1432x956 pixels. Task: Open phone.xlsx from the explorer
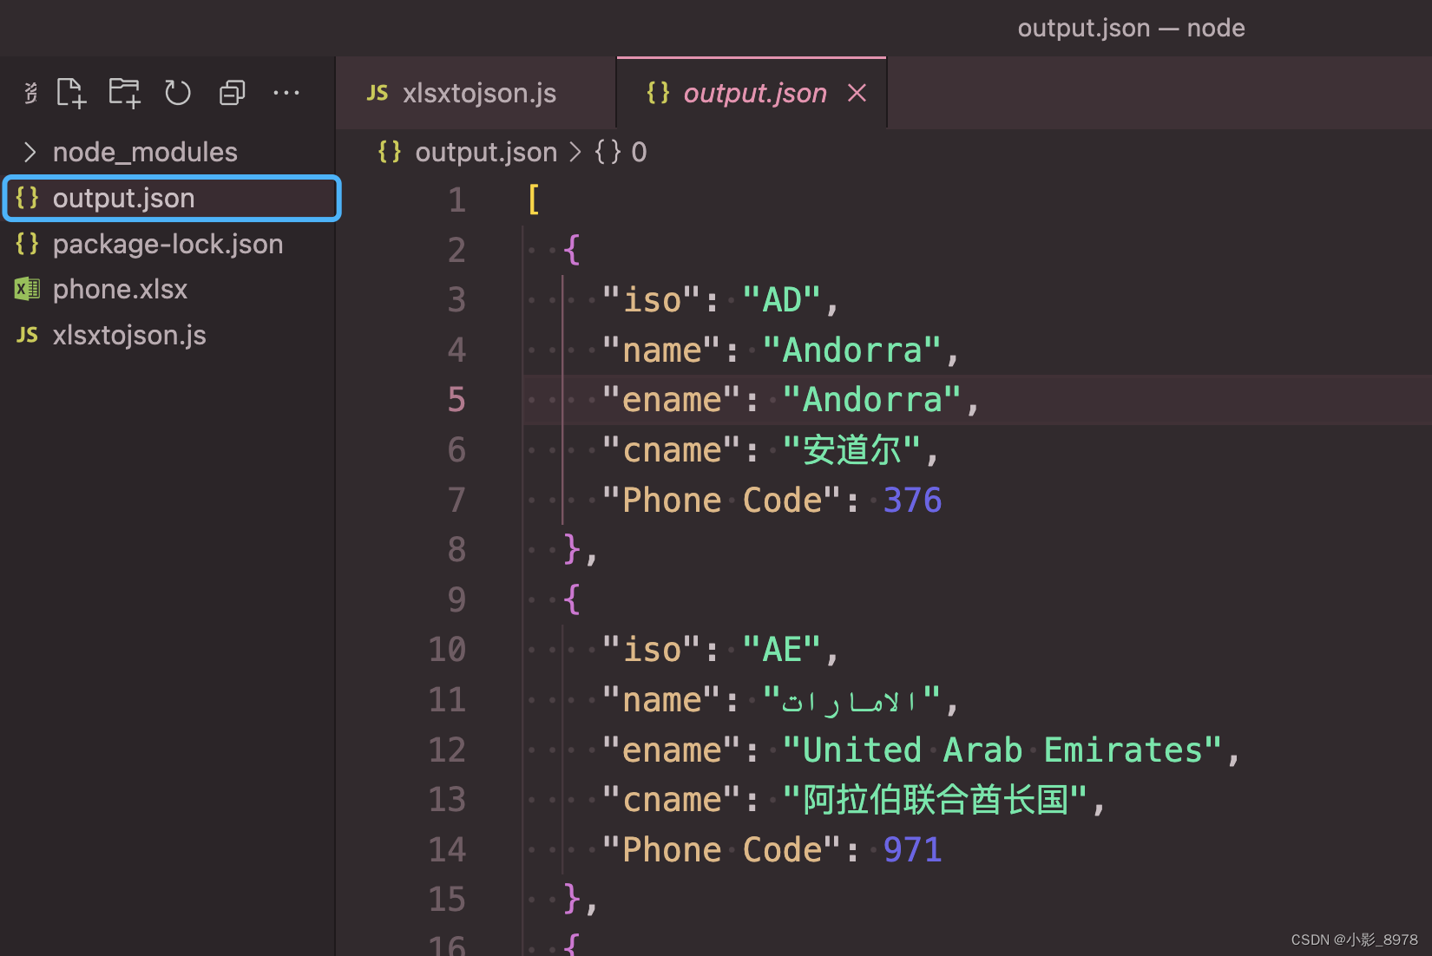121,289
